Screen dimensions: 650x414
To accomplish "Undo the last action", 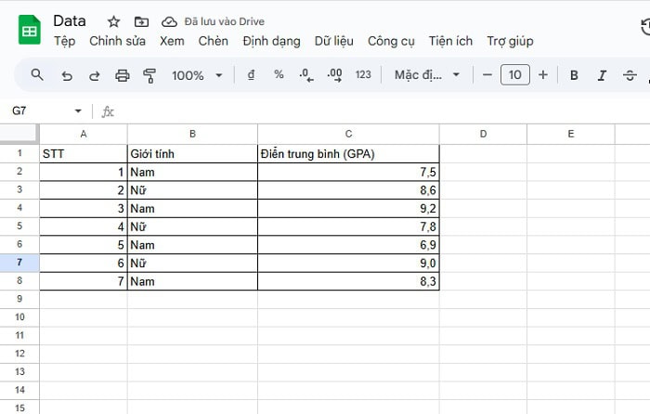I will click(x=66, y=75).
